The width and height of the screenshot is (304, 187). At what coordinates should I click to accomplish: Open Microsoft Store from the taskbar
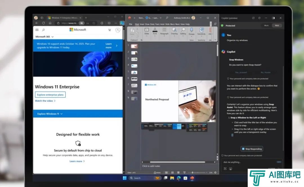tap(185, 178)
